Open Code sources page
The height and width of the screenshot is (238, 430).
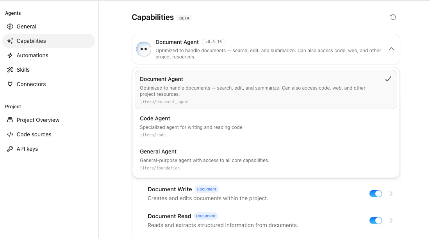tap(48, 134)
